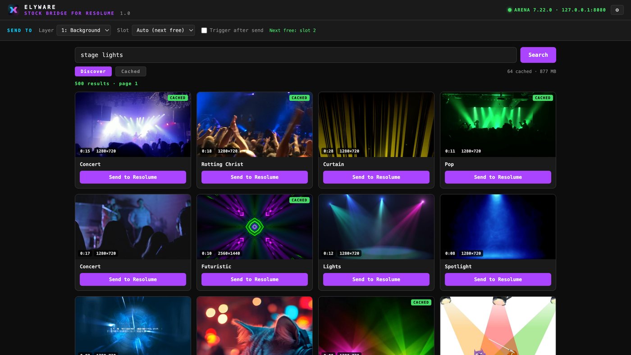Screen dimensions: 631x355
Task: Send the Pop clip to Resolume
Action: [x=498, y=177]
